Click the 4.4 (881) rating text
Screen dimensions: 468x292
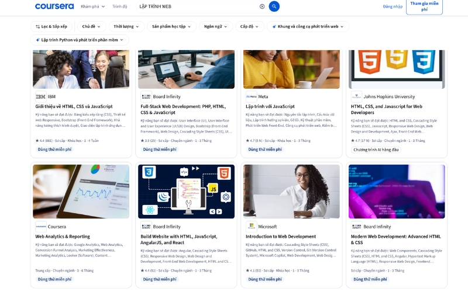tap(44, 140)
